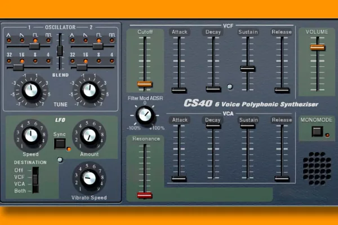This screenshot has width=338, height=225.
Task: Click the orange Cutoff slider handle
Action: click(145, 84)
